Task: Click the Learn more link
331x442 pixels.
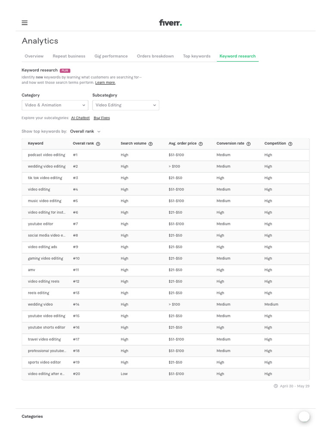Action: pyautogui.click(x=105, y=82)
